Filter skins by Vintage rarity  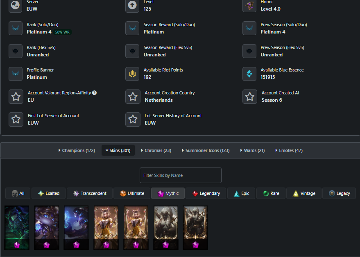coord(304,193)
